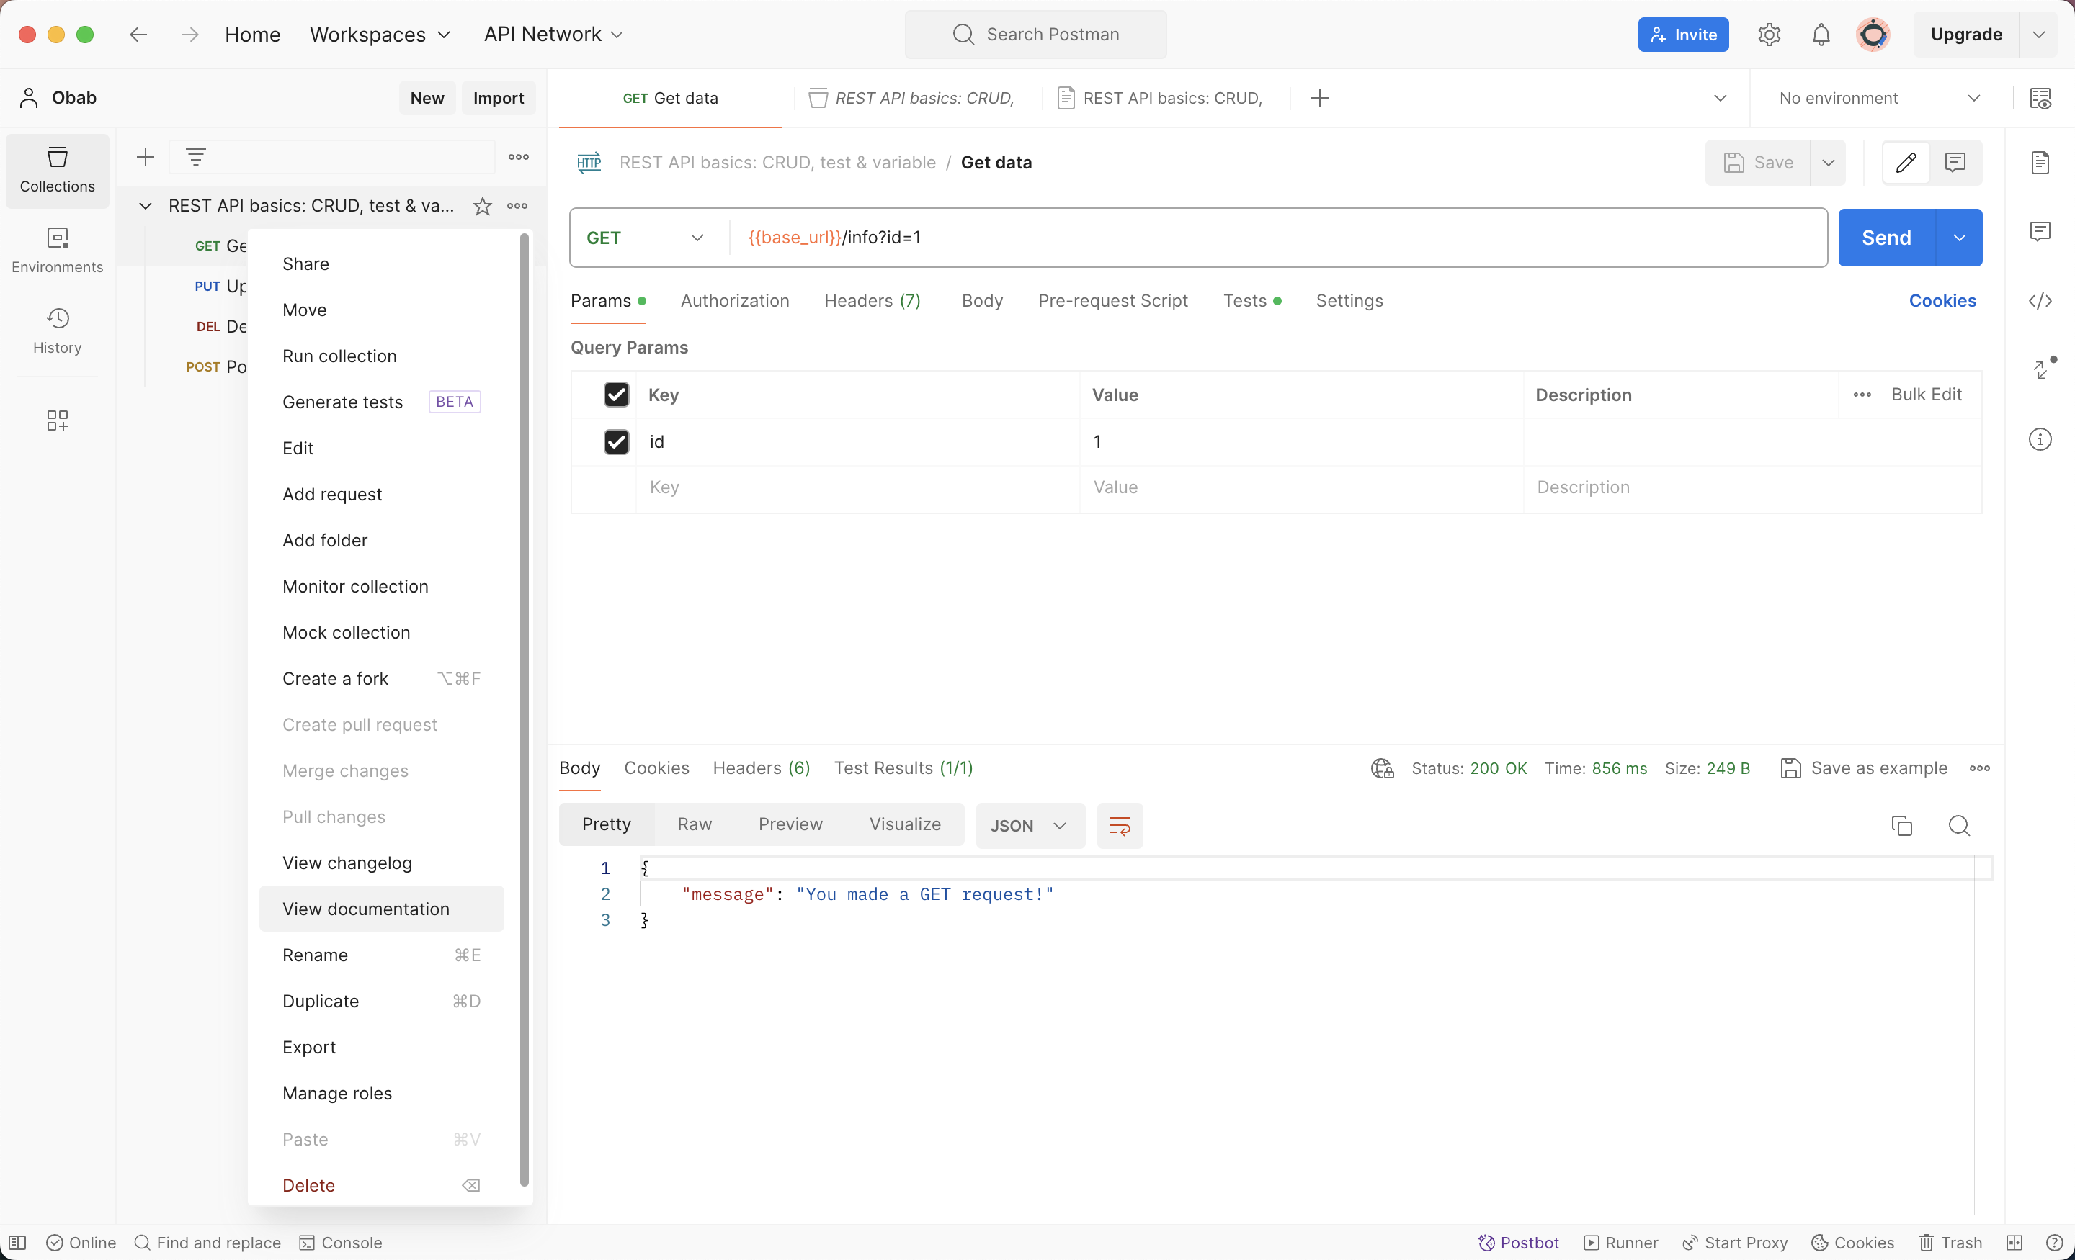
Task: Open the Workspaces dropdown
Action: click(380, 35)
